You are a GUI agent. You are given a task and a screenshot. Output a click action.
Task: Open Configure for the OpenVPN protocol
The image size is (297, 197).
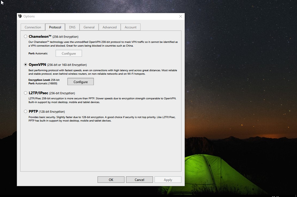(x=81, y=82)
